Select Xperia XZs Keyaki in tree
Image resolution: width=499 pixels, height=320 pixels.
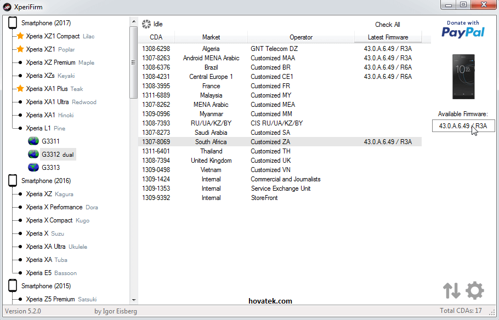point(50,76)
